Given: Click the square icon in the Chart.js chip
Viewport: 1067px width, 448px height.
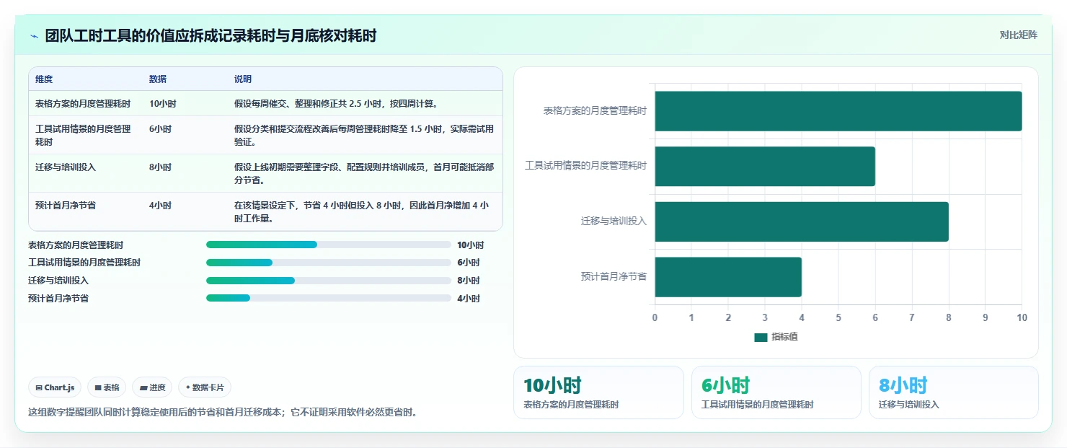Looking at the screenshot, I should [x=39, y=387].
